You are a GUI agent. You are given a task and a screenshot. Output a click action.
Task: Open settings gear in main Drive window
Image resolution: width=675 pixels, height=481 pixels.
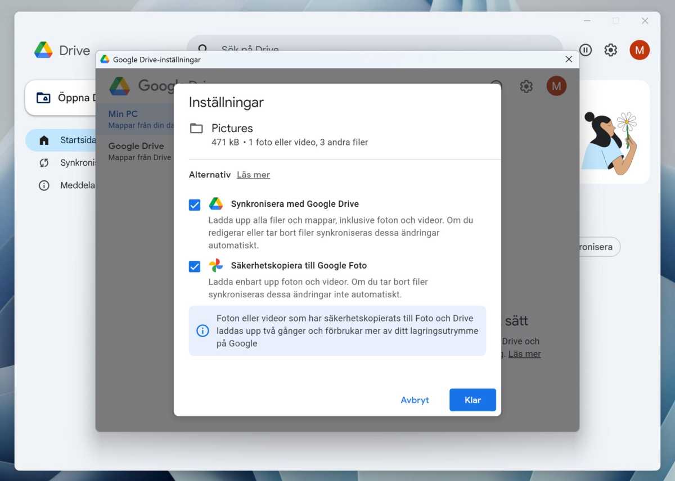point(610,50)
